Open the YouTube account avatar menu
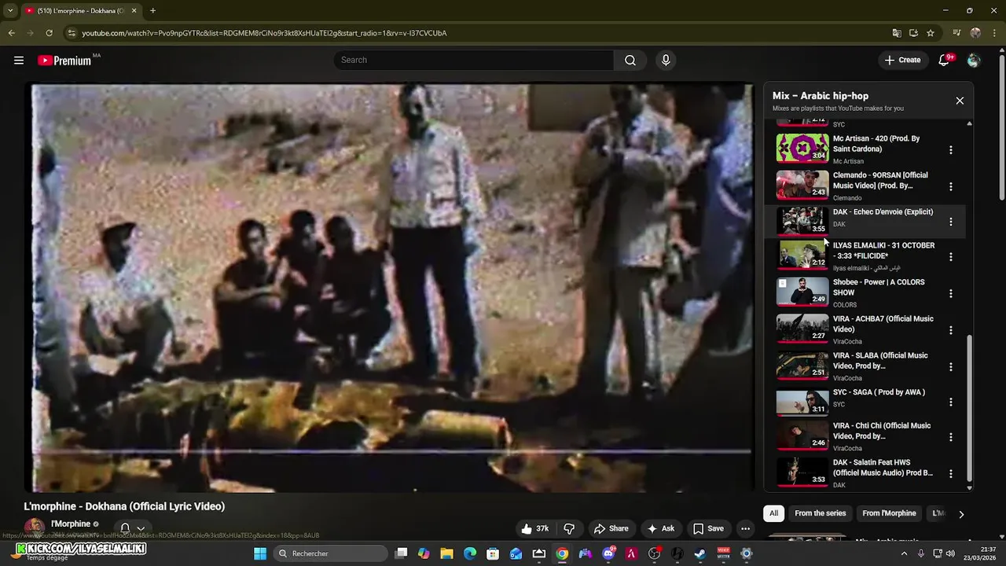 pyautogui.click(x=974, y=61)
